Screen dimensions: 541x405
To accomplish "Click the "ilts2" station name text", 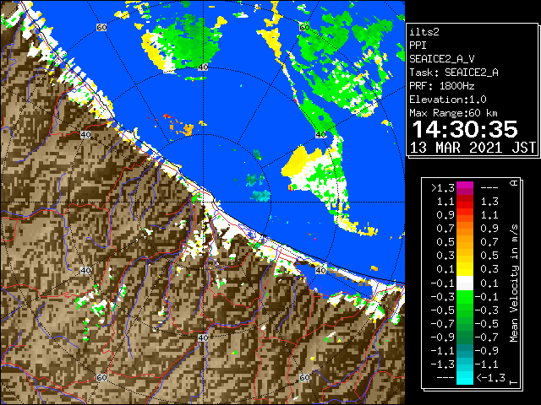I will click(x=424, y=32).
